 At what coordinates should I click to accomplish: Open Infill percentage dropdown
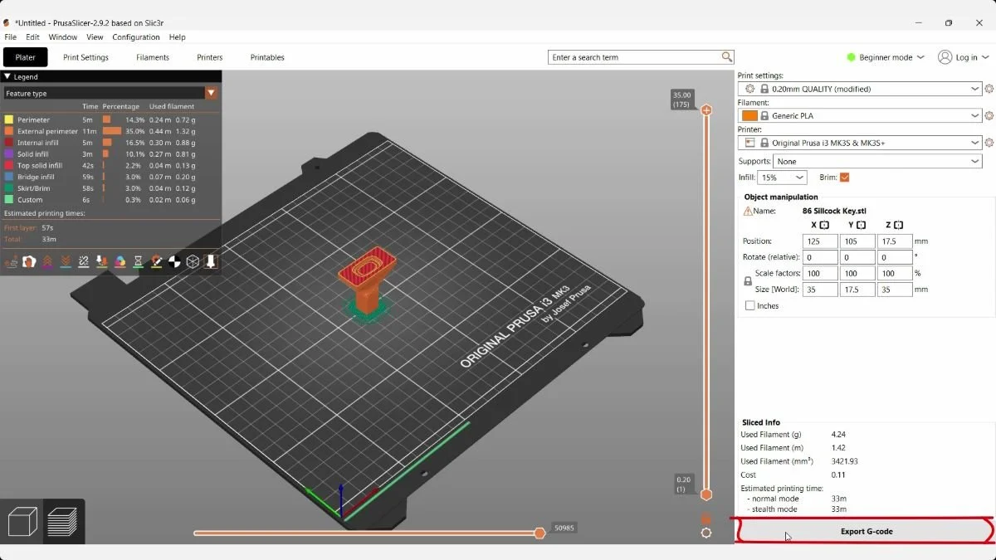point(783,178)
